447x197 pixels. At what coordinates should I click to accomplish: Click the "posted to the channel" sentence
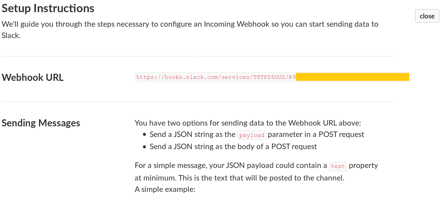click(239, 177)
